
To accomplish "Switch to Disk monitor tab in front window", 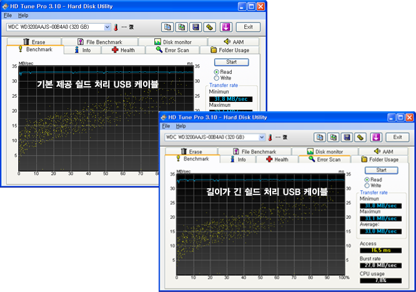I will coord(325,151).
